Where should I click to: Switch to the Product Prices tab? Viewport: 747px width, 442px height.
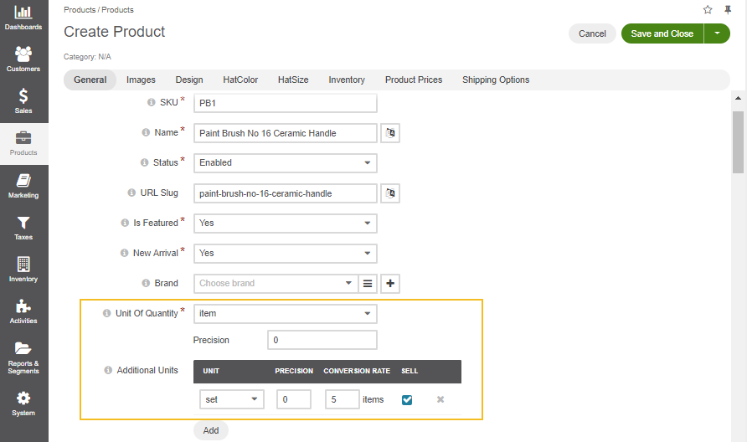(x=413, y=80)
